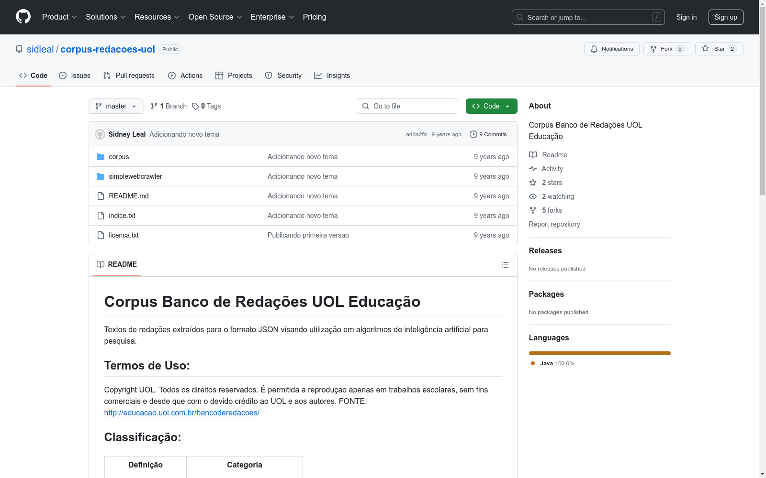The width and height of the screenshot is (766, 478).
Task: Open the Insights tab
Action: click(332, 76)
